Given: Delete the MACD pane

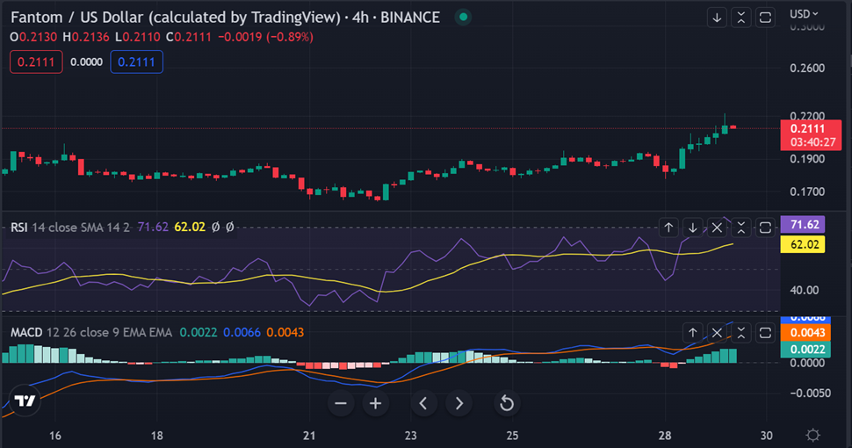Looking at the screenshot, I should click(x=717, y=332).
